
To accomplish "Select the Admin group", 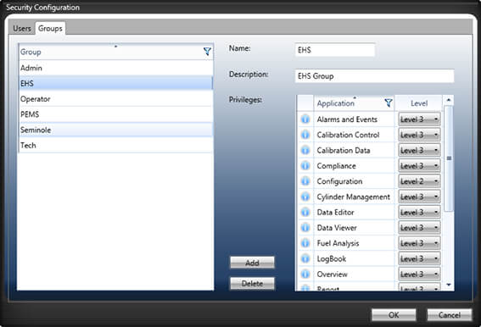I will pos(115,68).
